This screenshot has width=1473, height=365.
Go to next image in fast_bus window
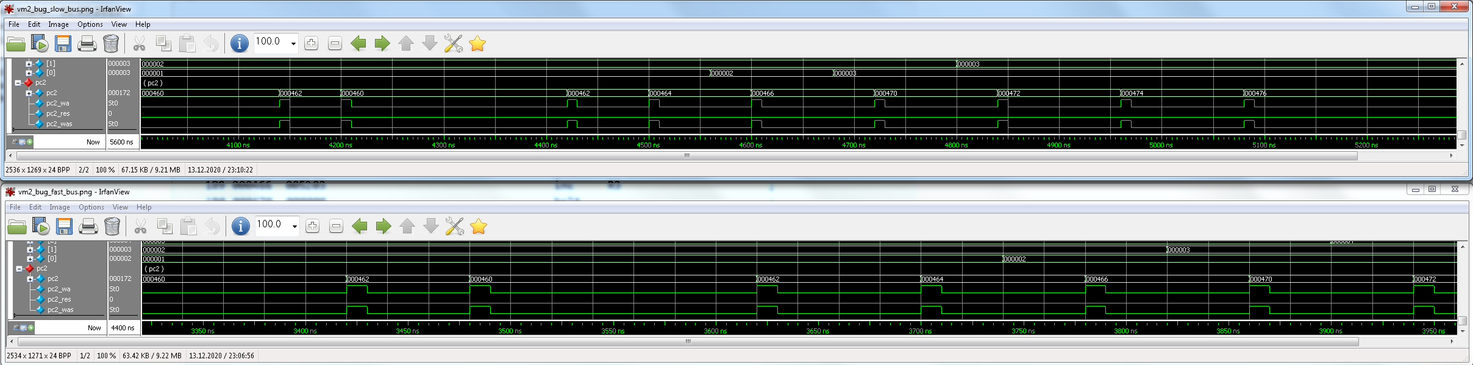coord(383,227)
